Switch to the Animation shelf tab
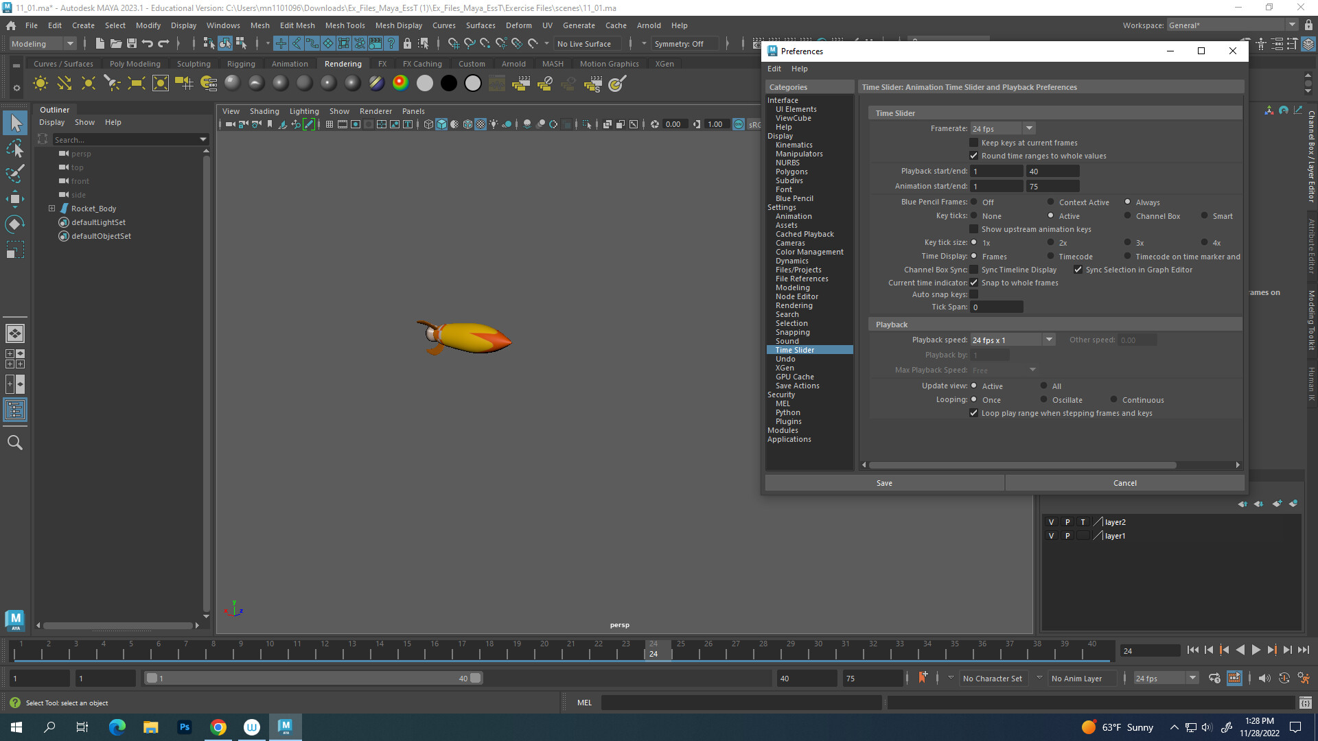This screenshot has width=1318, height=741. (x=290, y=63)
